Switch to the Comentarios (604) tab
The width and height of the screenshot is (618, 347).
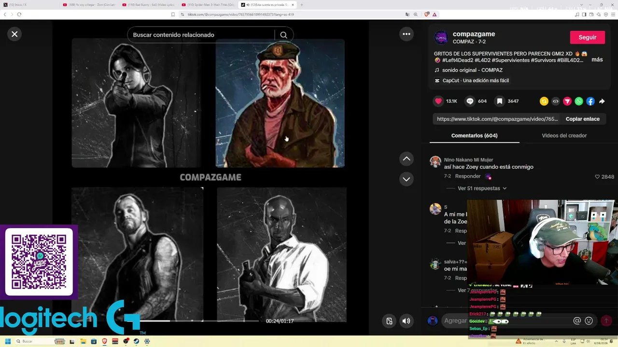click(474, 135)
